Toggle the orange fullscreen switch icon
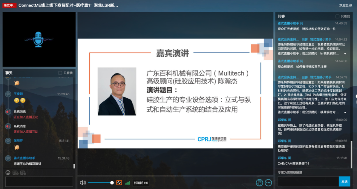 (119, 183)
